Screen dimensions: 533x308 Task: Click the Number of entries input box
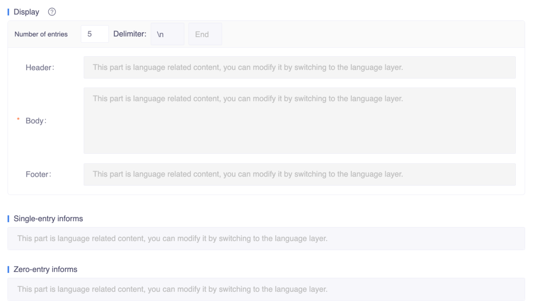pyautogui.click(x=95, y=34)
